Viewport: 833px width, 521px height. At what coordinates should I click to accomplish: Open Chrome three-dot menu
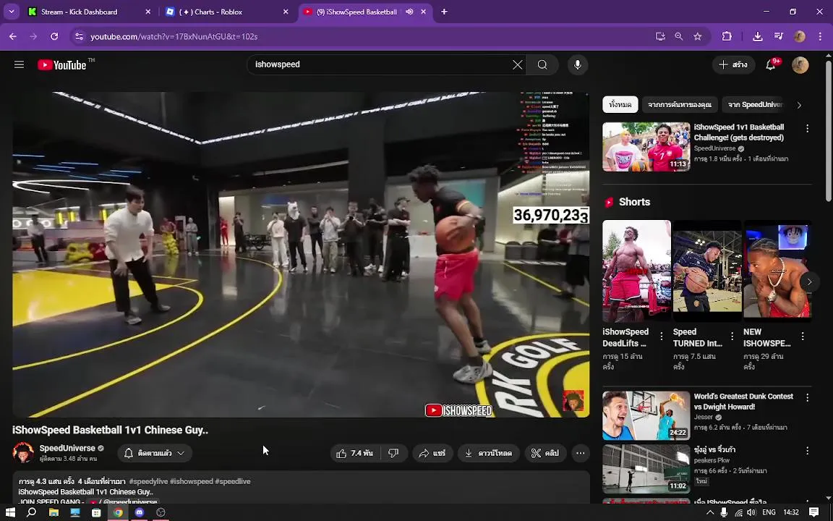pos(820,36)
